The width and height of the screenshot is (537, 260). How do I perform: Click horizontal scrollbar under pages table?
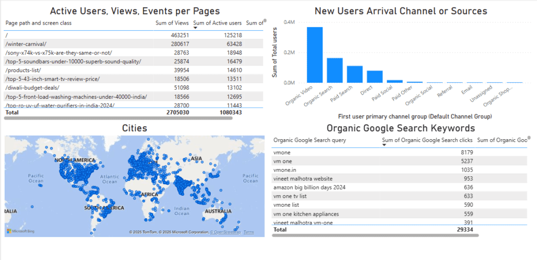pos(118,118)
